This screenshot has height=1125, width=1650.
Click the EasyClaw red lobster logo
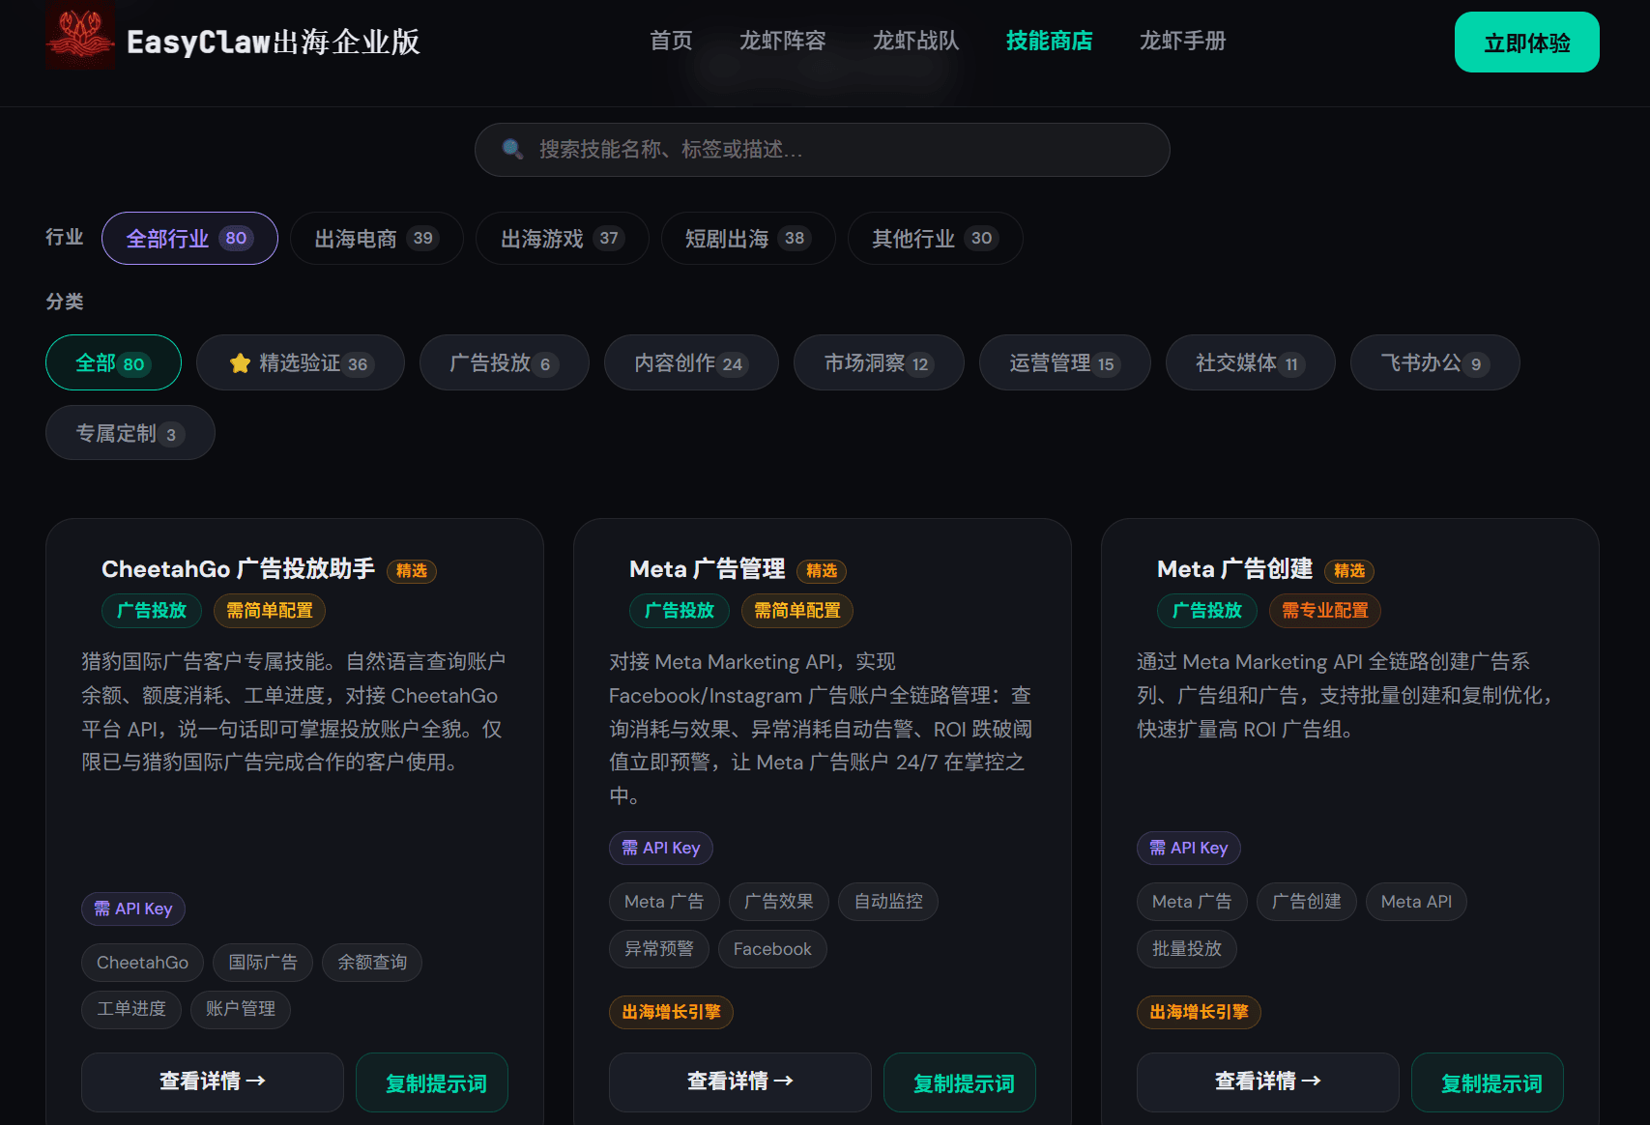(x=81, y=36)
